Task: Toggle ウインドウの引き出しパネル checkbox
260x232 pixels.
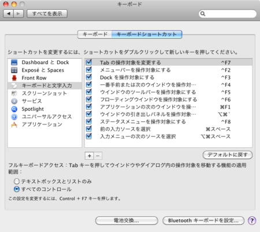Action: 89,114
